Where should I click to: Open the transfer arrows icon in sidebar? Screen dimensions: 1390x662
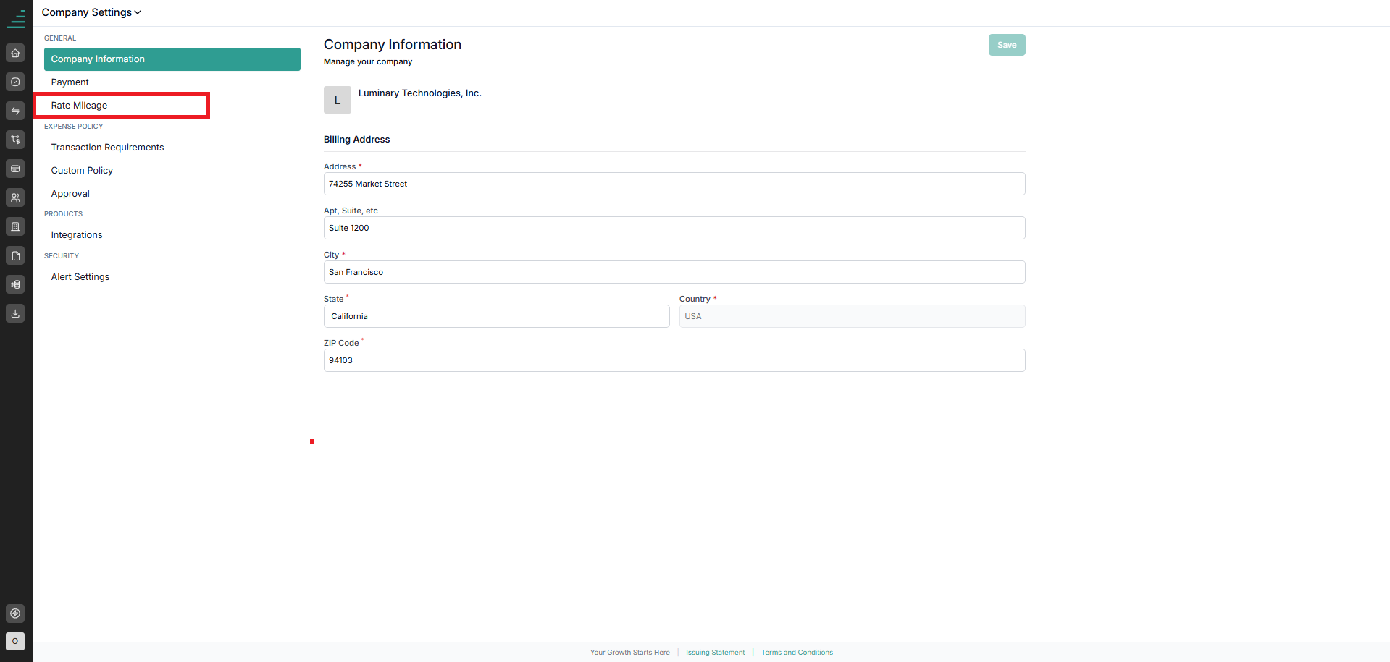coord(15,111)
